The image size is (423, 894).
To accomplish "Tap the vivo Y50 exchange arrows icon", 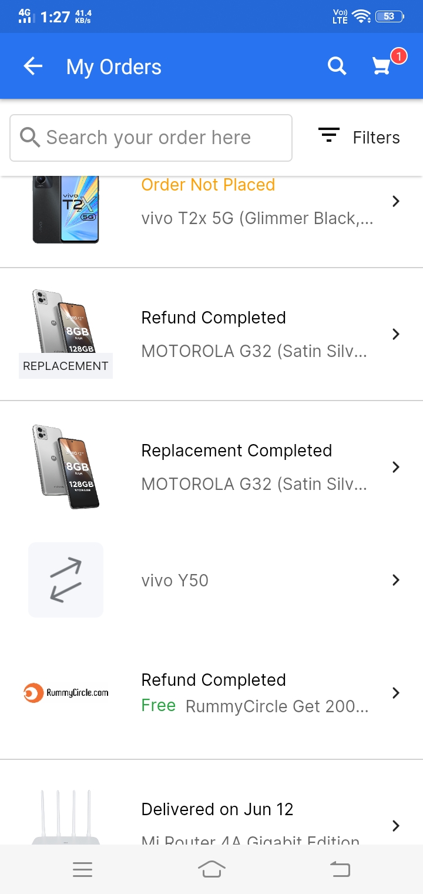I will click(x=66, y=580).
